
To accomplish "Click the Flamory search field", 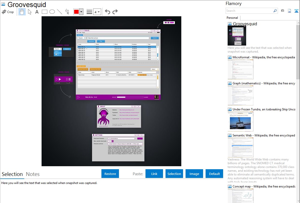I will pos(249,11).
